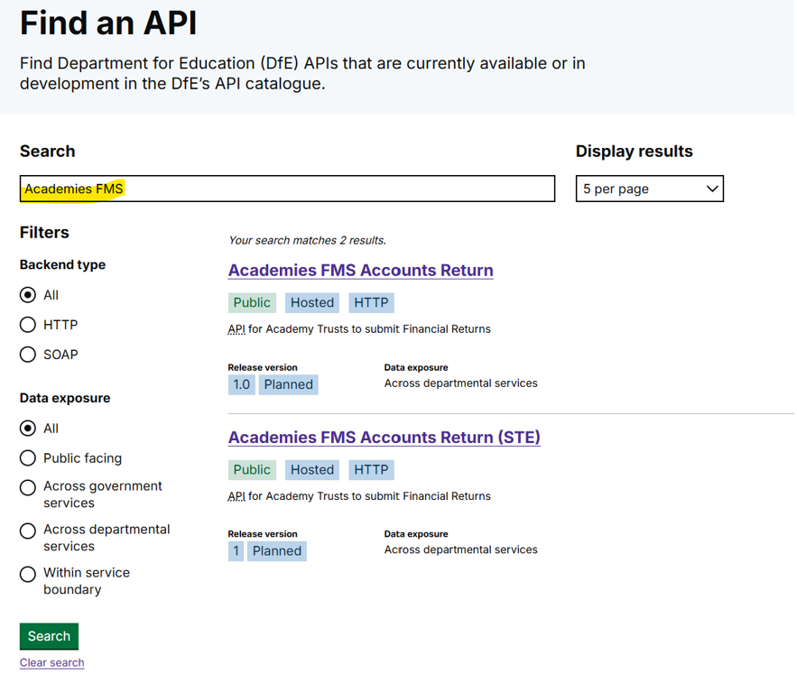797x674 pixels.
Task: Click the Release version label of first result
Action: coord(263,367)
